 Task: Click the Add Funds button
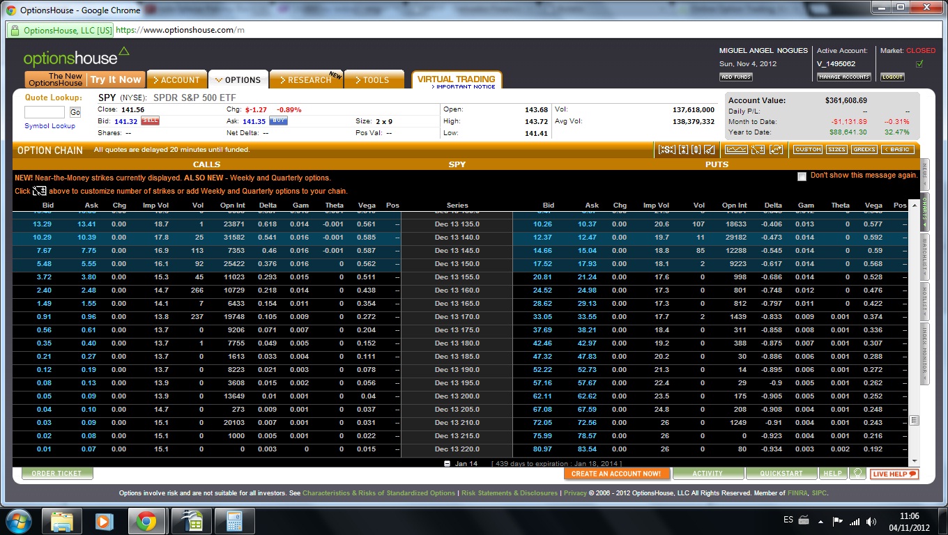pos(736,77)
